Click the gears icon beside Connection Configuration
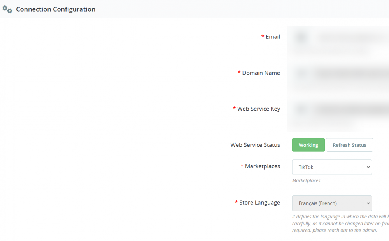Viewport: 389px width, 241px height. pos(7,9)
